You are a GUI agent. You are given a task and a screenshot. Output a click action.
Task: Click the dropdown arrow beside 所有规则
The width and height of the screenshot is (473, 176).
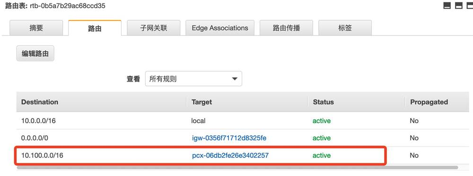click(235, 79)
